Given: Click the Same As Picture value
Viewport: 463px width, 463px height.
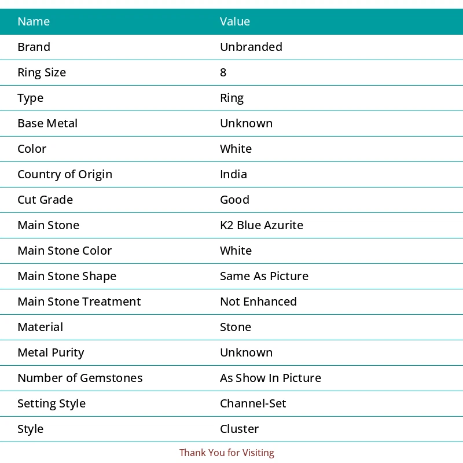Looking at the screenshot, I should click(264, 276).
